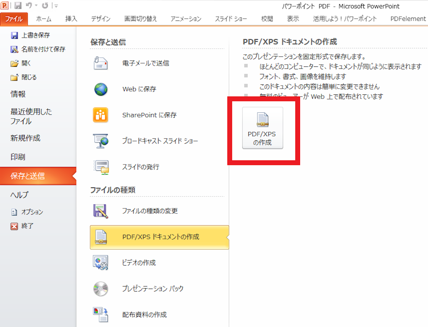Switch to the 表示 tab
The width and height of the screenshot is (428, 327).
click(x=293, y=19)
